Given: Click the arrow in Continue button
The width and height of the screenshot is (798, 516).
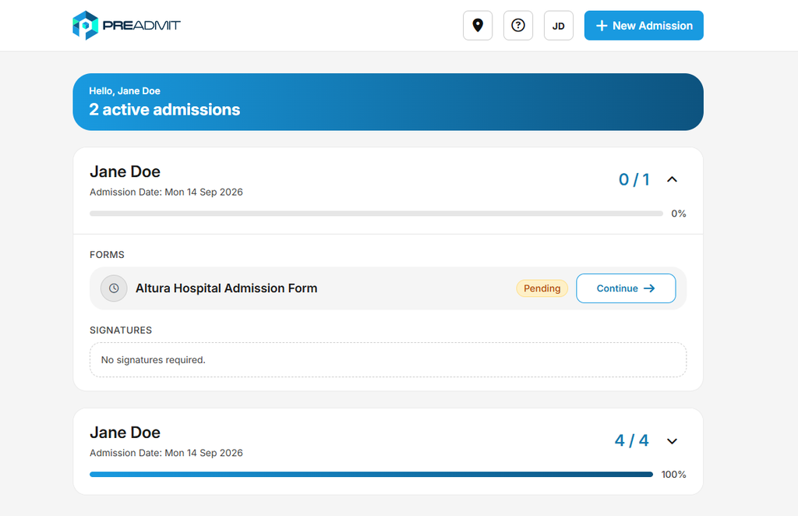Looking at the screenshot, I should 649,288.
